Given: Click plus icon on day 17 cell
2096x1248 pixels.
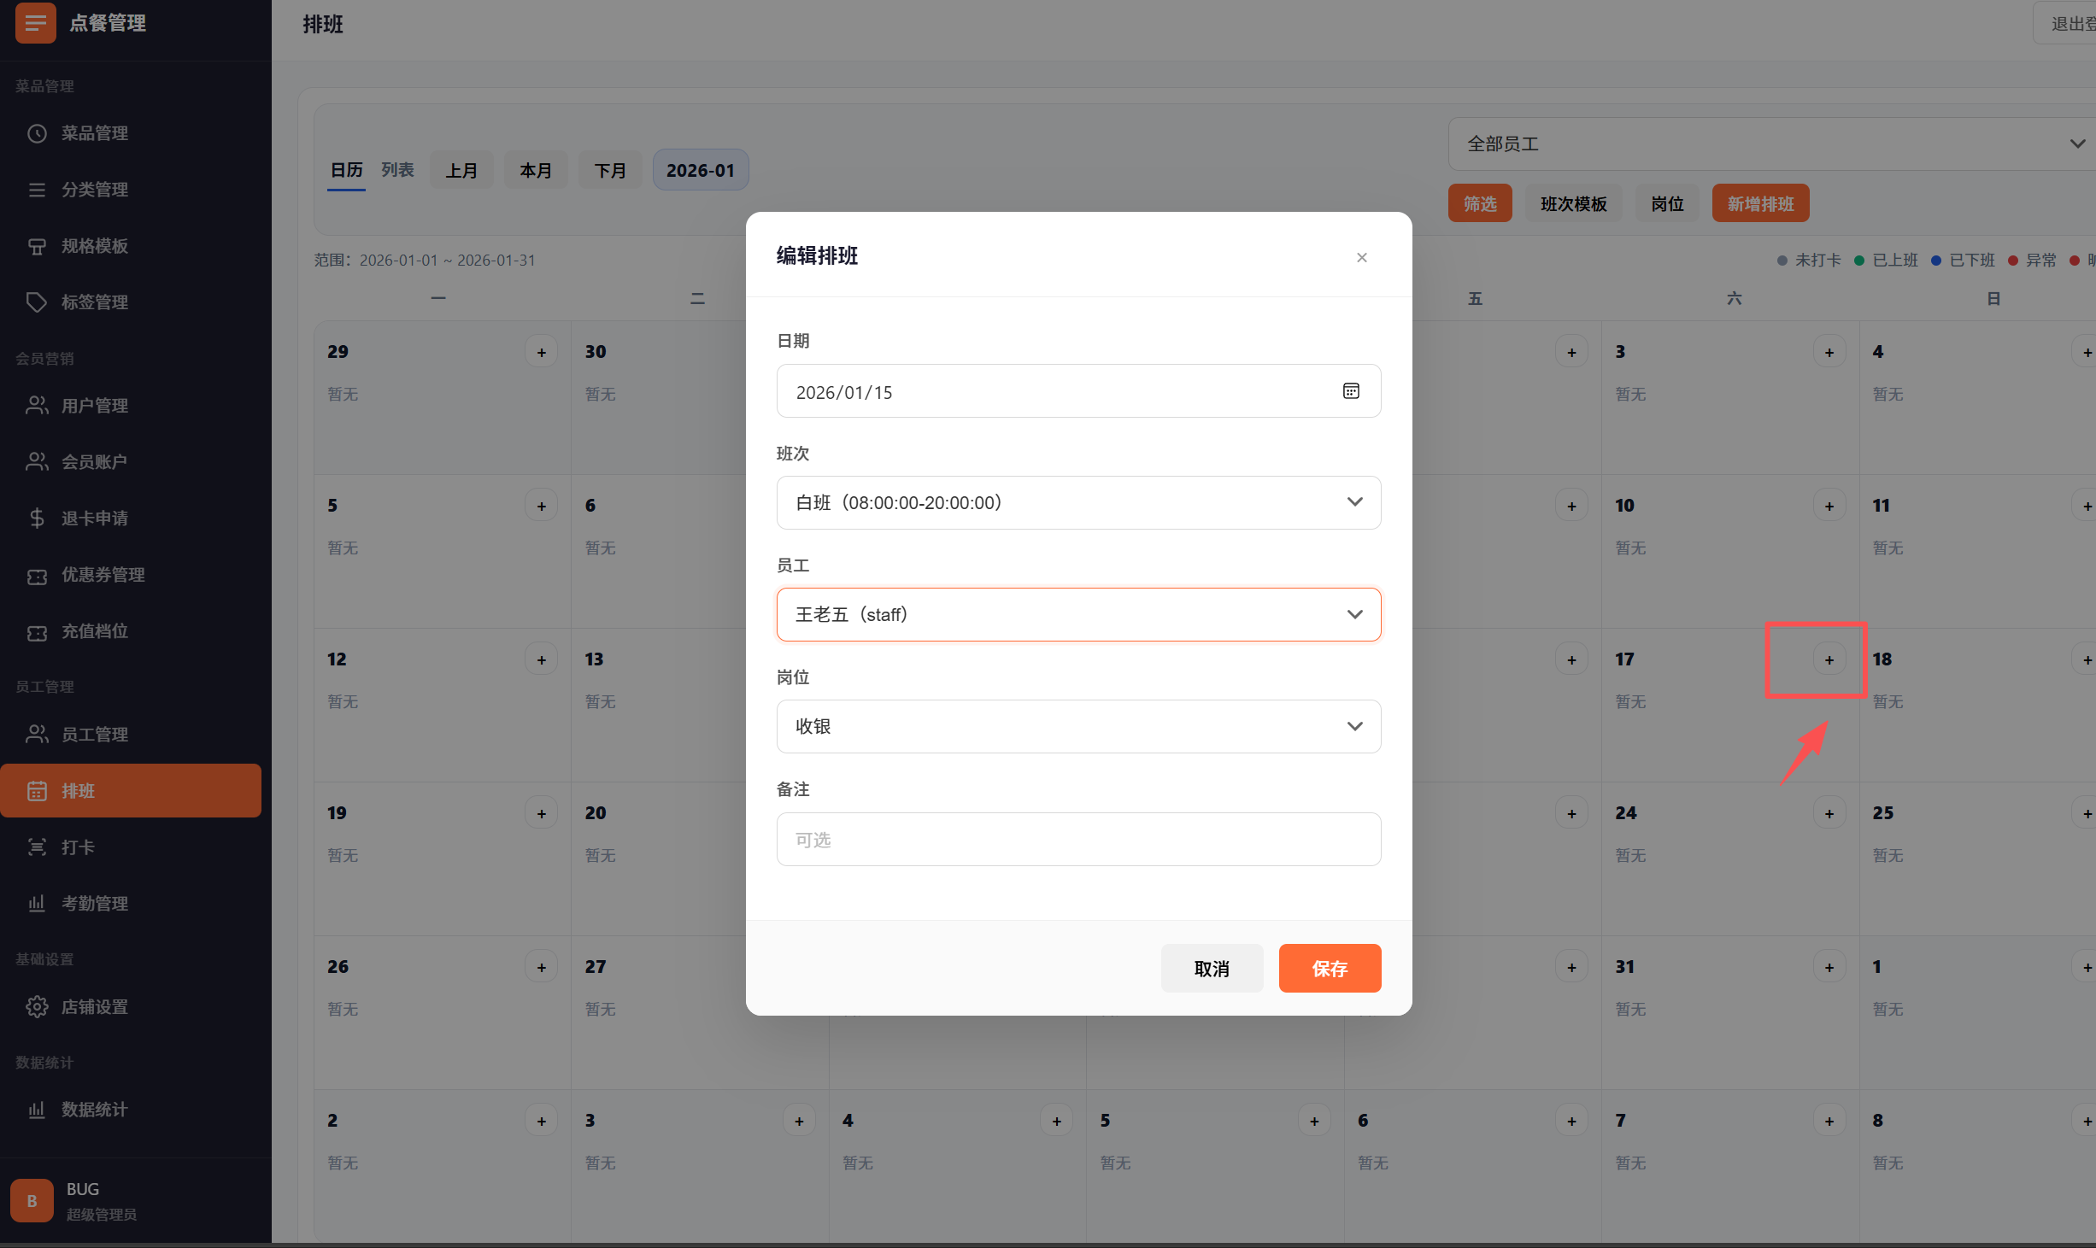Looking at the screenshot, I should (x=1829, y=659).
